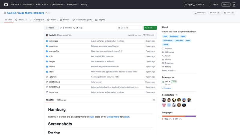Open the green Code dropdown button
This screenshot has width=240, height=135.
pos(150,28)
